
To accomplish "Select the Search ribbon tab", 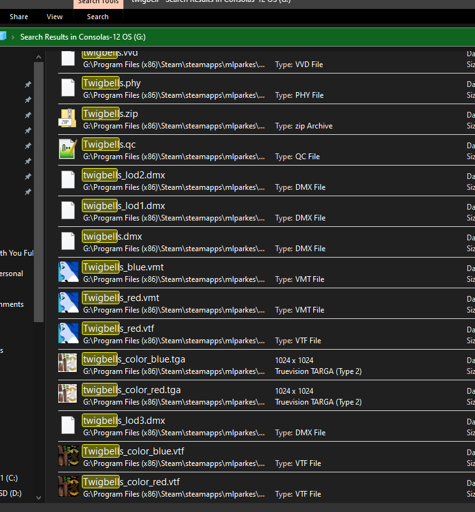I will click(98, 17).
